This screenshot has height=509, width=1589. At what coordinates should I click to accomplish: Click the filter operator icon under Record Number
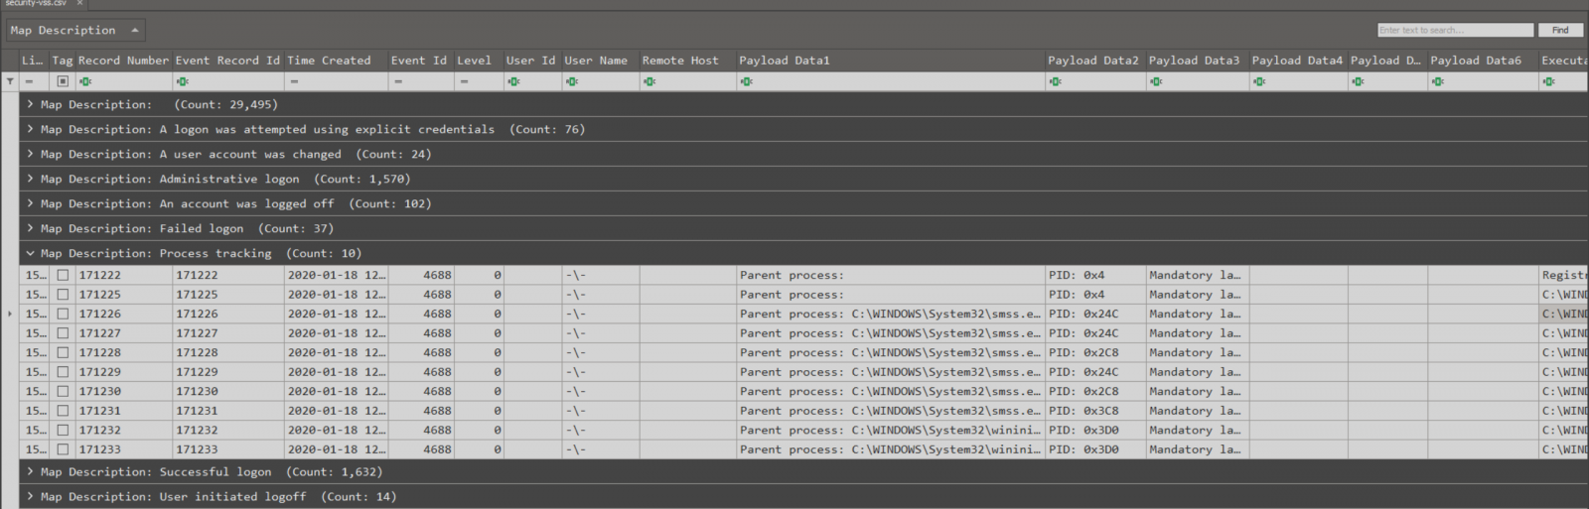pyautogui.click(x=85, y=81)
